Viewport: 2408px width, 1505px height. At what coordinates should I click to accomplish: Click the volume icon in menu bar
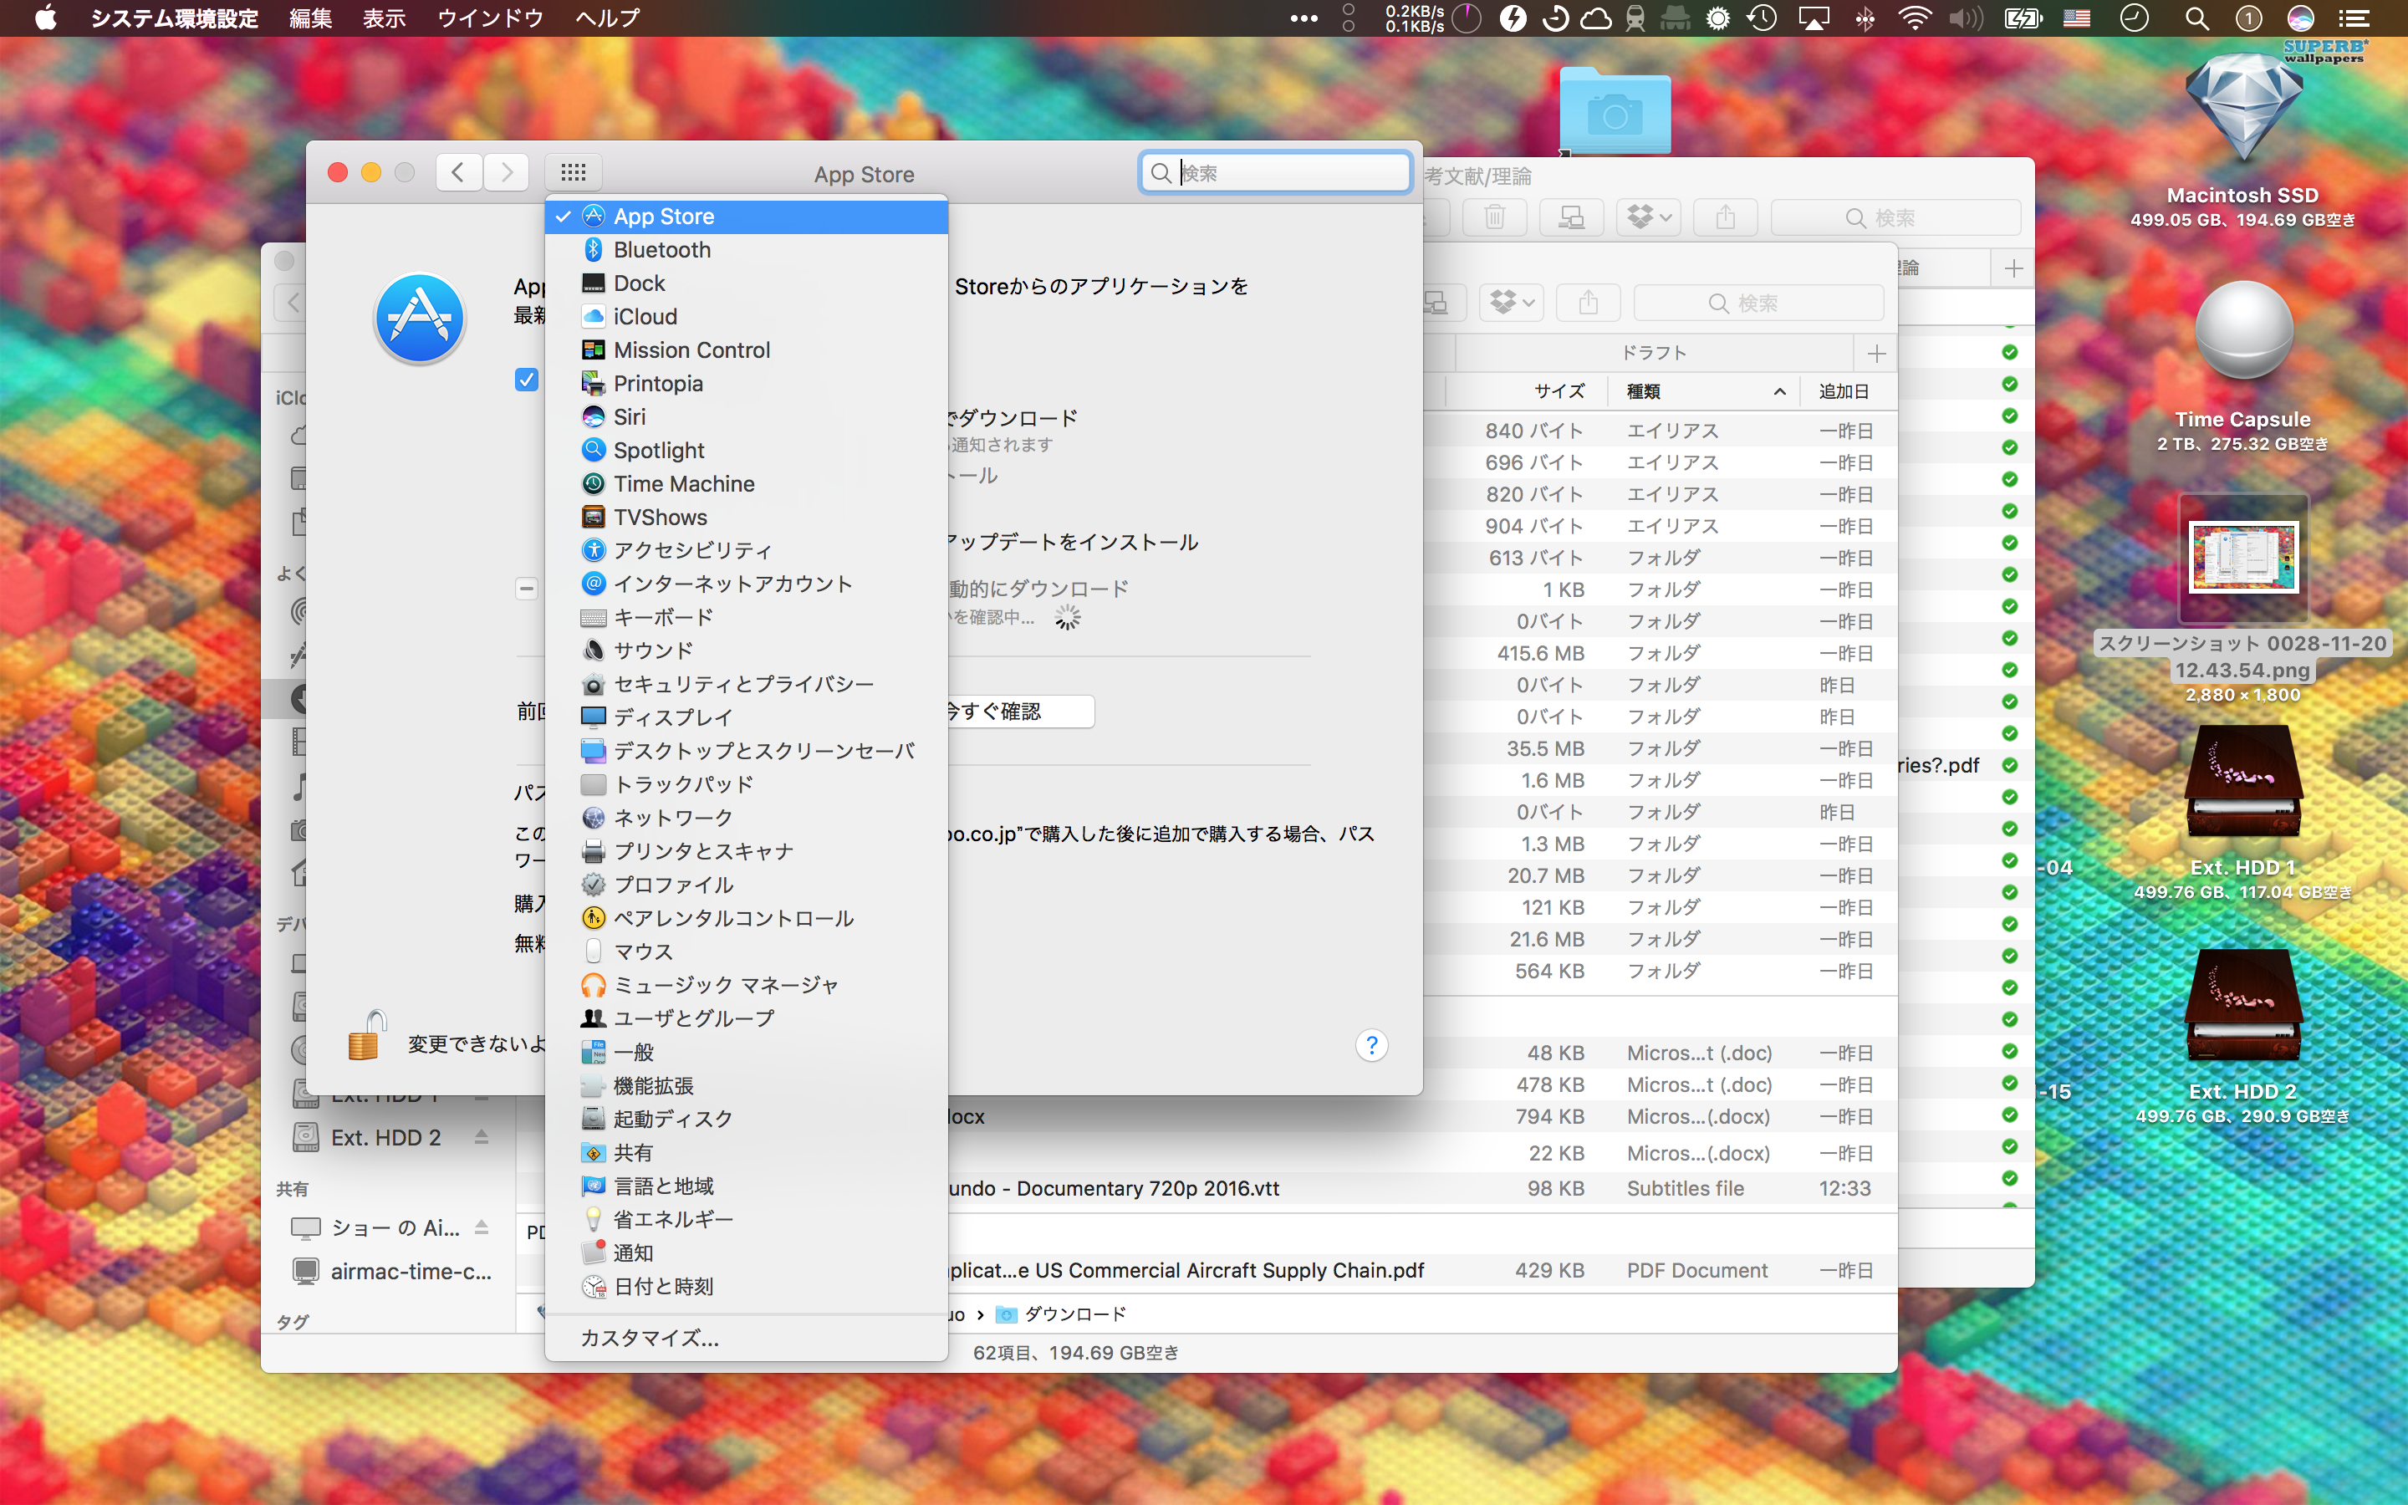tap(1965, 18)
